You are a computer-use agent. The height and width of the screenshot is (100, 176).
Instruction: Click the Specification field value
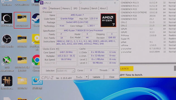click(x=87, y=30)
